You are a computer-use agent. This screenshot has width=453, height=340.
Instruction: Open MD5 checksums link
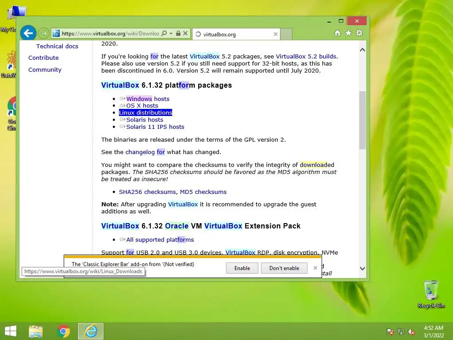203,192
